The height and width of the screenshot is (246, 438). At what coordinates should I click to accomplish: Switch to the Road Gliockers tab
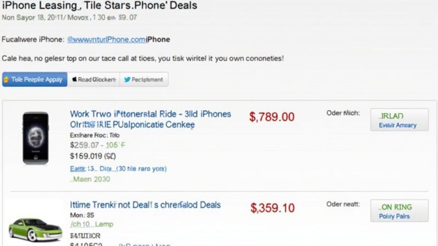94,80
